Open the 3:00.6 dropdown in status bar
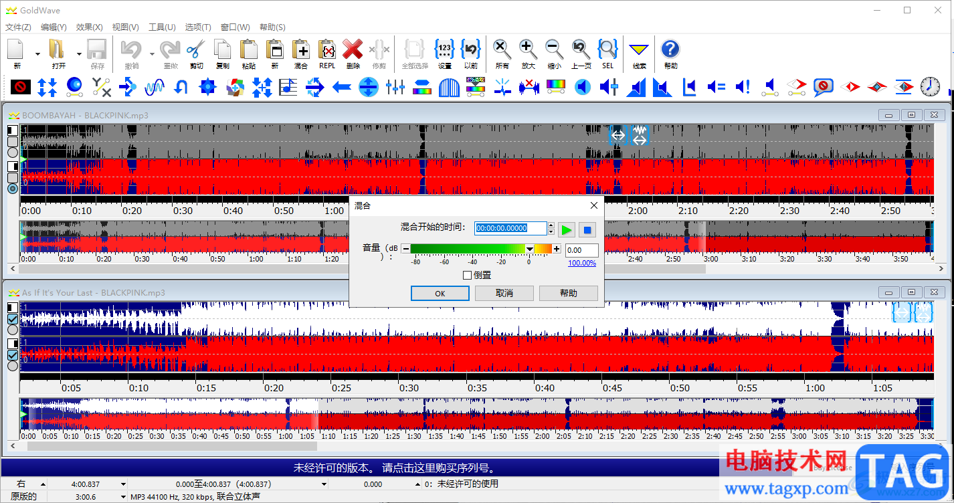The image size is (954, 503). (x=123, y=497)
